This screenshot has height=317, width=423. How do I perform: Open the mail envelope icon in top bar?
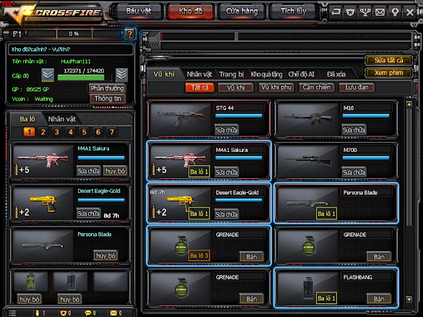pyautogui.click(x=380, y=12)
